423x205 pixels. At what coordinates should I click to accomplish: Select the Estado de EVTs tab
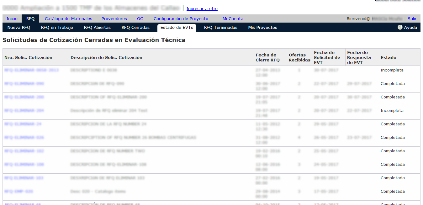tap(177, 27)
